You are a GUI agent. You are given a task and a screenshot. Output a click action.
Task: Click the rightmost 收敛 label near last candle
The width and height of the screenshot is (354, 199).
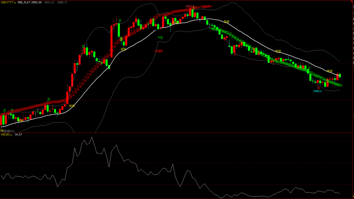(330, 71)
